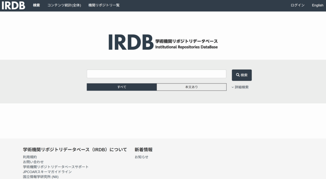Click the IRDB logo in the top navigation bar
Viewport: 326px width, 179px height.
pos(13,5)
